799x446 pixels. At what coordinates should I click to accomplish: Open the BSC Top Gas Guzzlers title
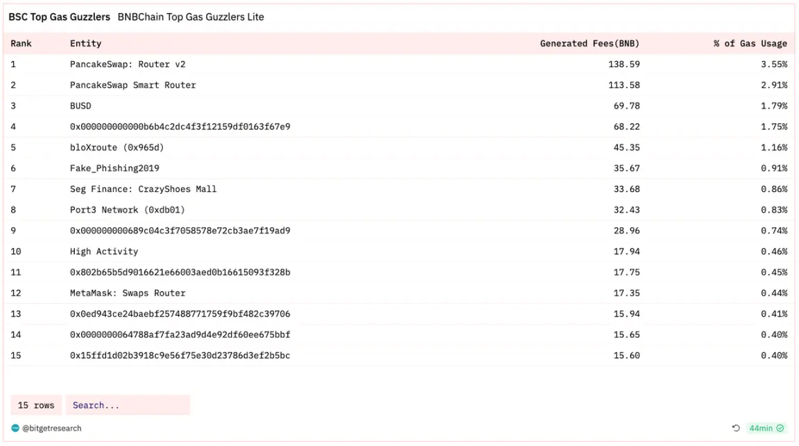tap(59, 17)
